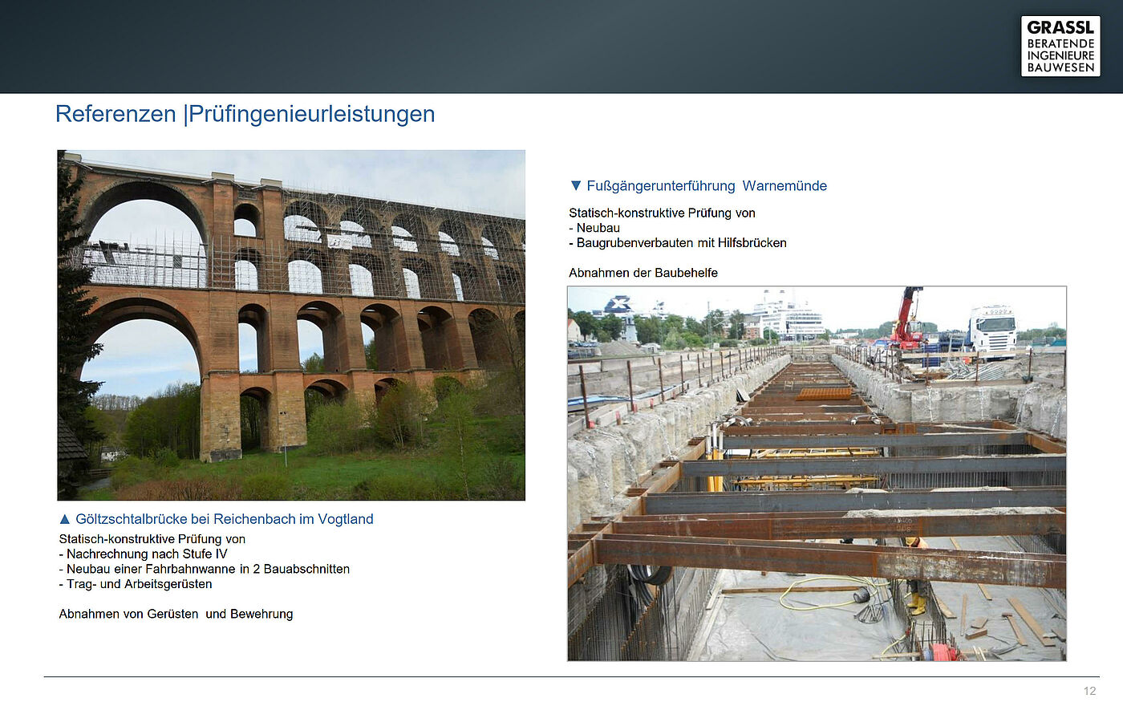Open the Göltzschtalbrücke viaduct photo
1123x702 pixels.
pyautogui.click(x=291, y=325)
